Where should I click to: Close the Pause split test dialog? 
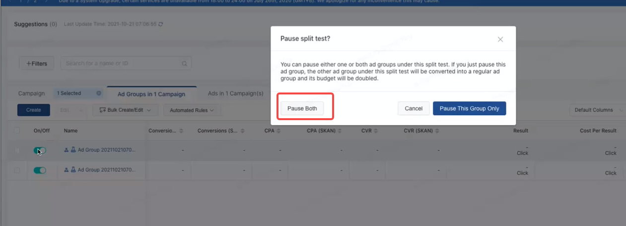pyautogui.click(x=500, y=40)
